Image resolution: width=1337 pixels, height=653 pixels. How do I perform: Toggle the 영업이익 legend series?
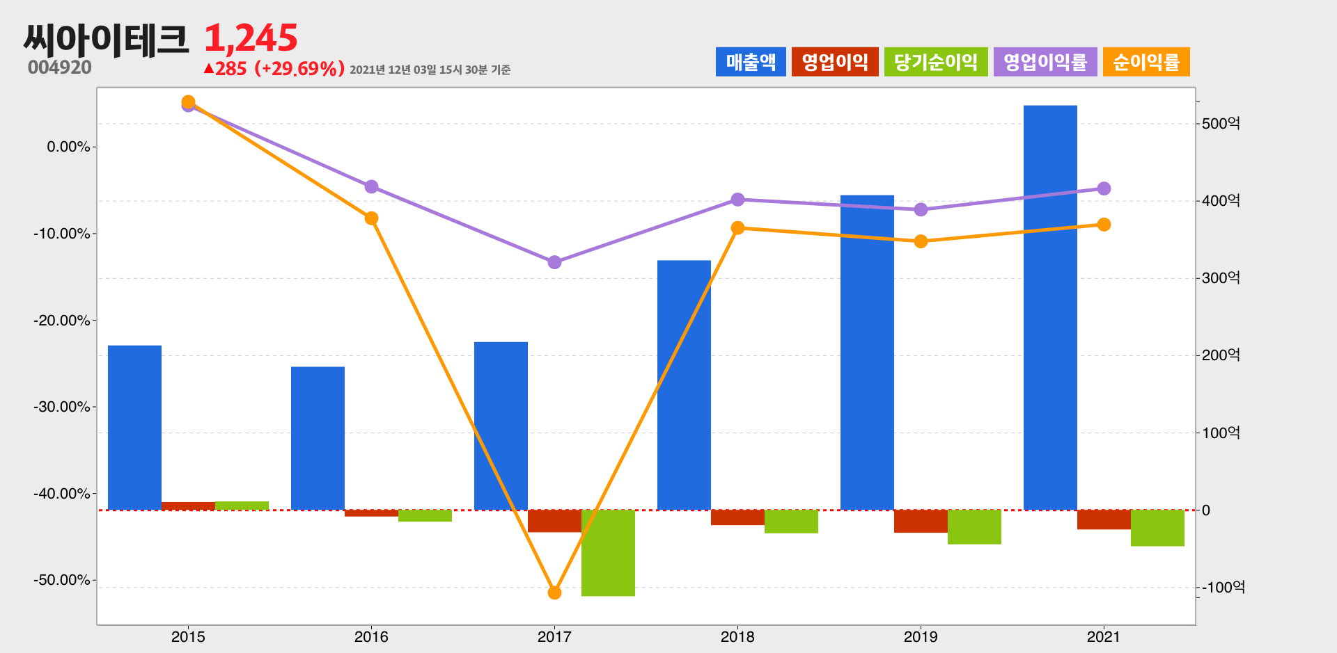tap(835, 62)
